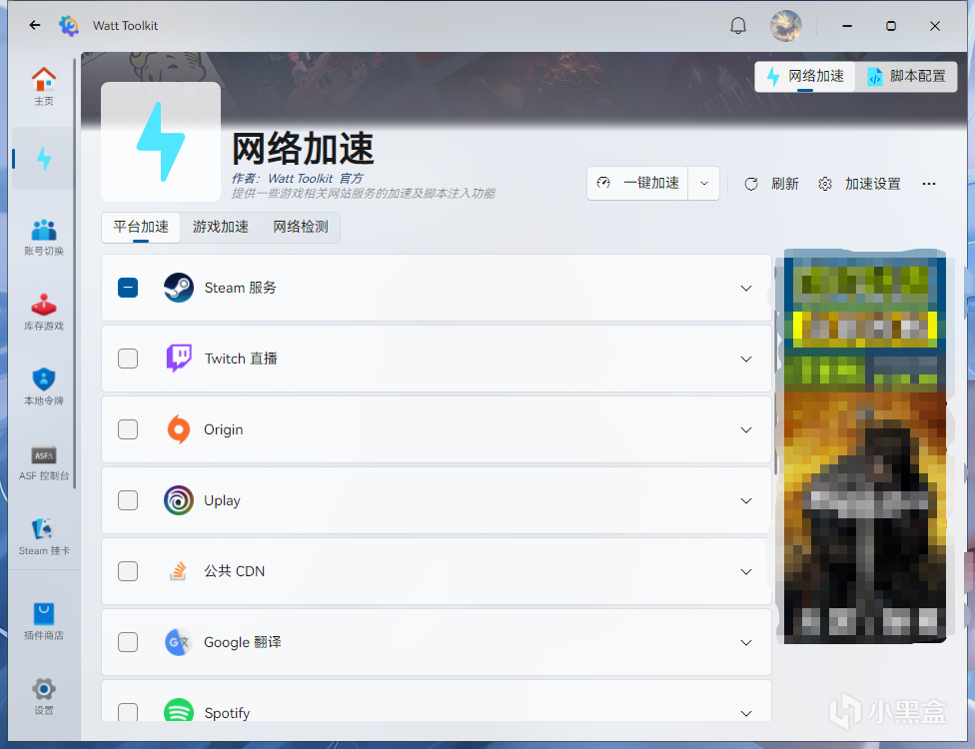Click the 刷新 refresh button label
This screenshot has height=749, width=975.
(x=785, y=184)
